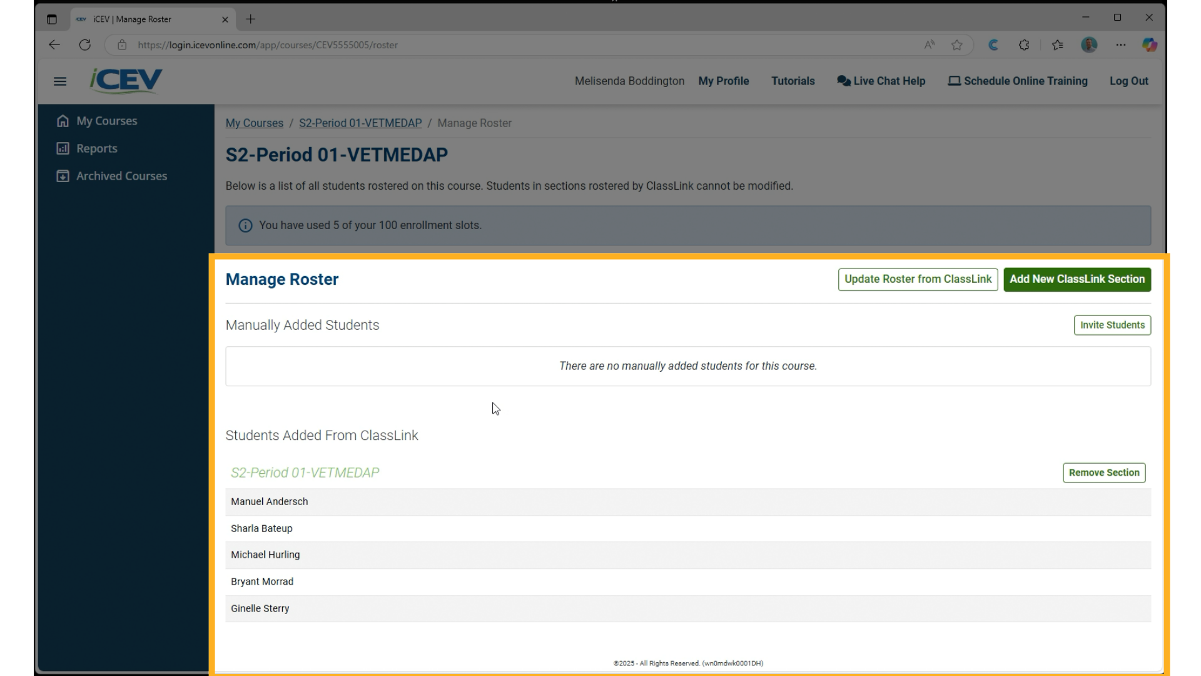Click the iCEV logo
This screenshot has width=1201, height=676.
pyautogui.click(x=126, y=81)
